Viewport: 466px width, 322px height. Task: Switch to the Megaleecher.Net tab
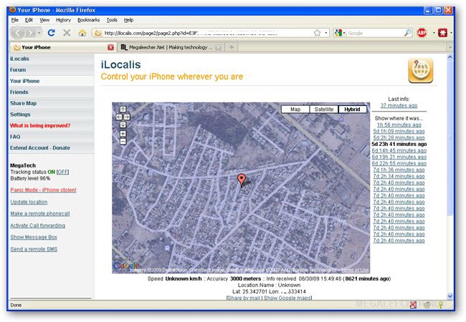pos(171,47)
